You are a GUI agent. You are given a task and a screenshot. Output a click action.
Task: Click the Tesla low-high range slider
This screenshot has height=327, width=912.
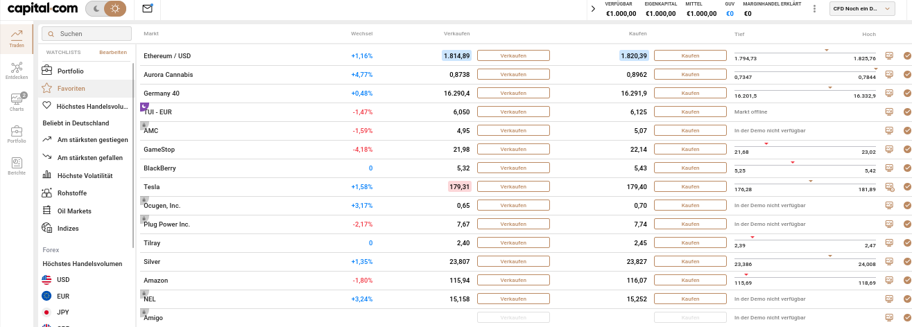[x=805, y=184]
